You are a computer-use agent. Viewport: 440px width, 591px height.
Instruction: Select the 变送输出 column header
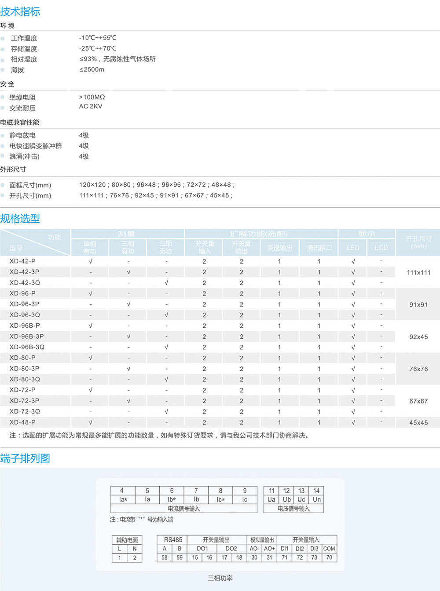[280, 248]
